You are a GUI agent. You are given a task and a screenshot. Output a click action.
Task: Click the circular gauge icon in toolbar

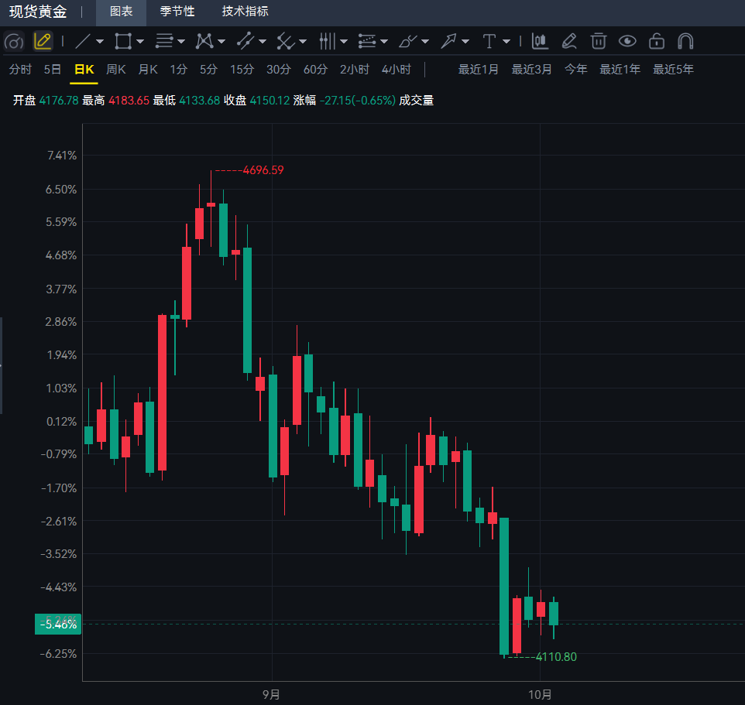tap(14, 42)
